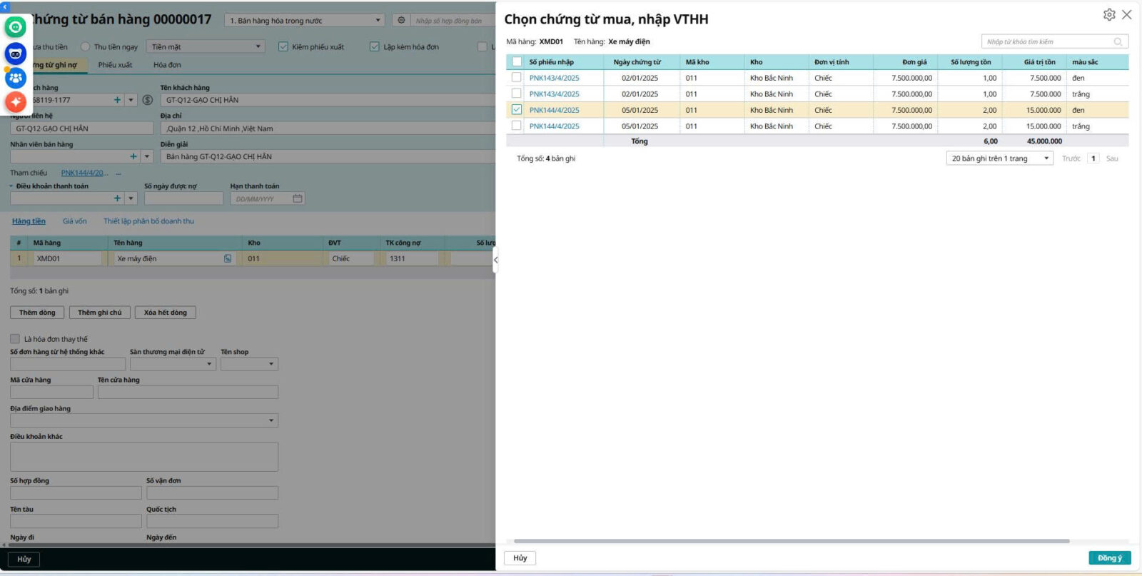Image resolution: width=1142 pixels, height=576 pixels.
Task: Click the dollar icon beside the customer code field
Action: pos(148,100)
